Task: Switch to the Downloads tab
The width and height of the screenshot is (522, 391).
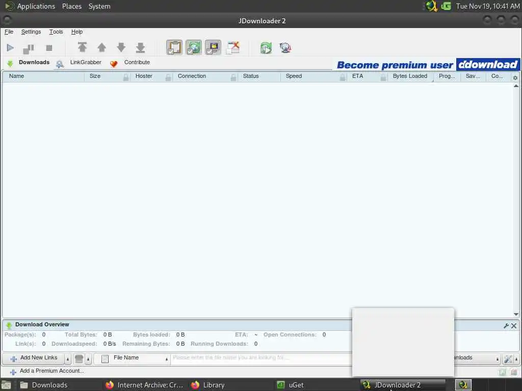Action: tap(29, 63)
